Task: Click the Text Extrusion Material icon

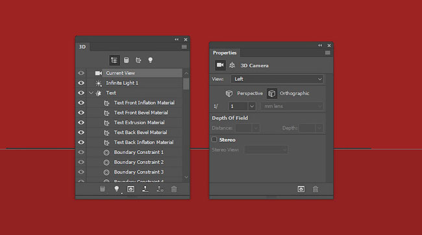Action: click(106, 123)
